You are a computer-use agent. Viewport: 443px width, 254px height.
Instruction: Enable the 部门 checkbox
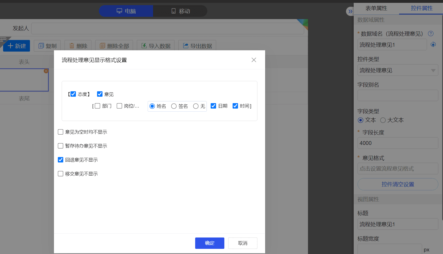(x=97, y=106)
